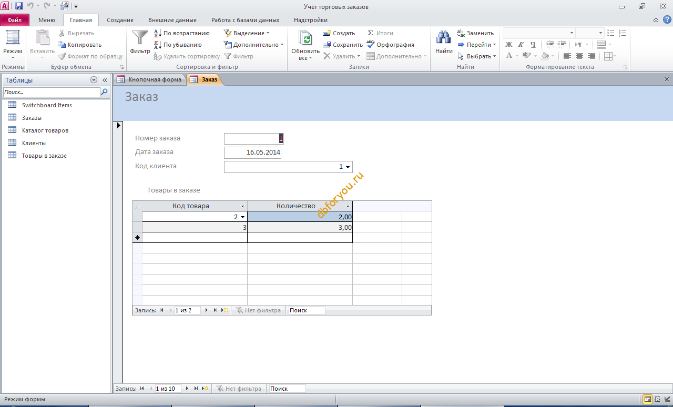Align text right in formatting group

pos(592,56)
